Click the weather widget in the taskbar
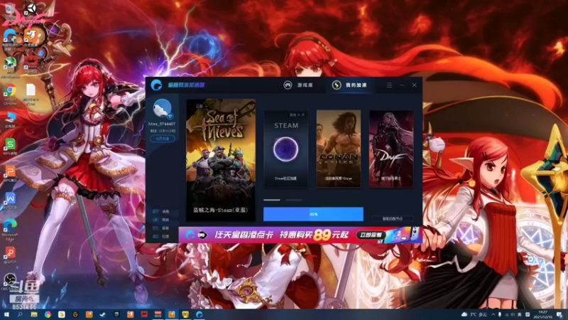568x320 pixels. 474,314
